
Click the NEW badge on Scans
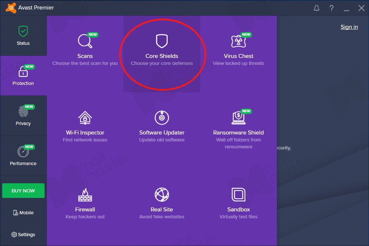point(93,35)
